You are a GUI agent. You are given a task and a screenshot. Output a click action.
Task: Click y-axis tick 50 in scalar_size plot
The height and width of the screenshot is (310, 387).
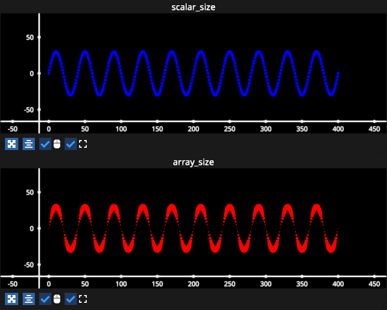pyautogui.click(x=28, y=37)
